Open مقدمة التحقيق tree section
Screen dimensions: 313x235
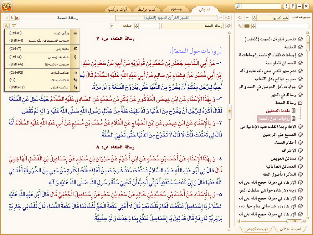pos(278,111)
